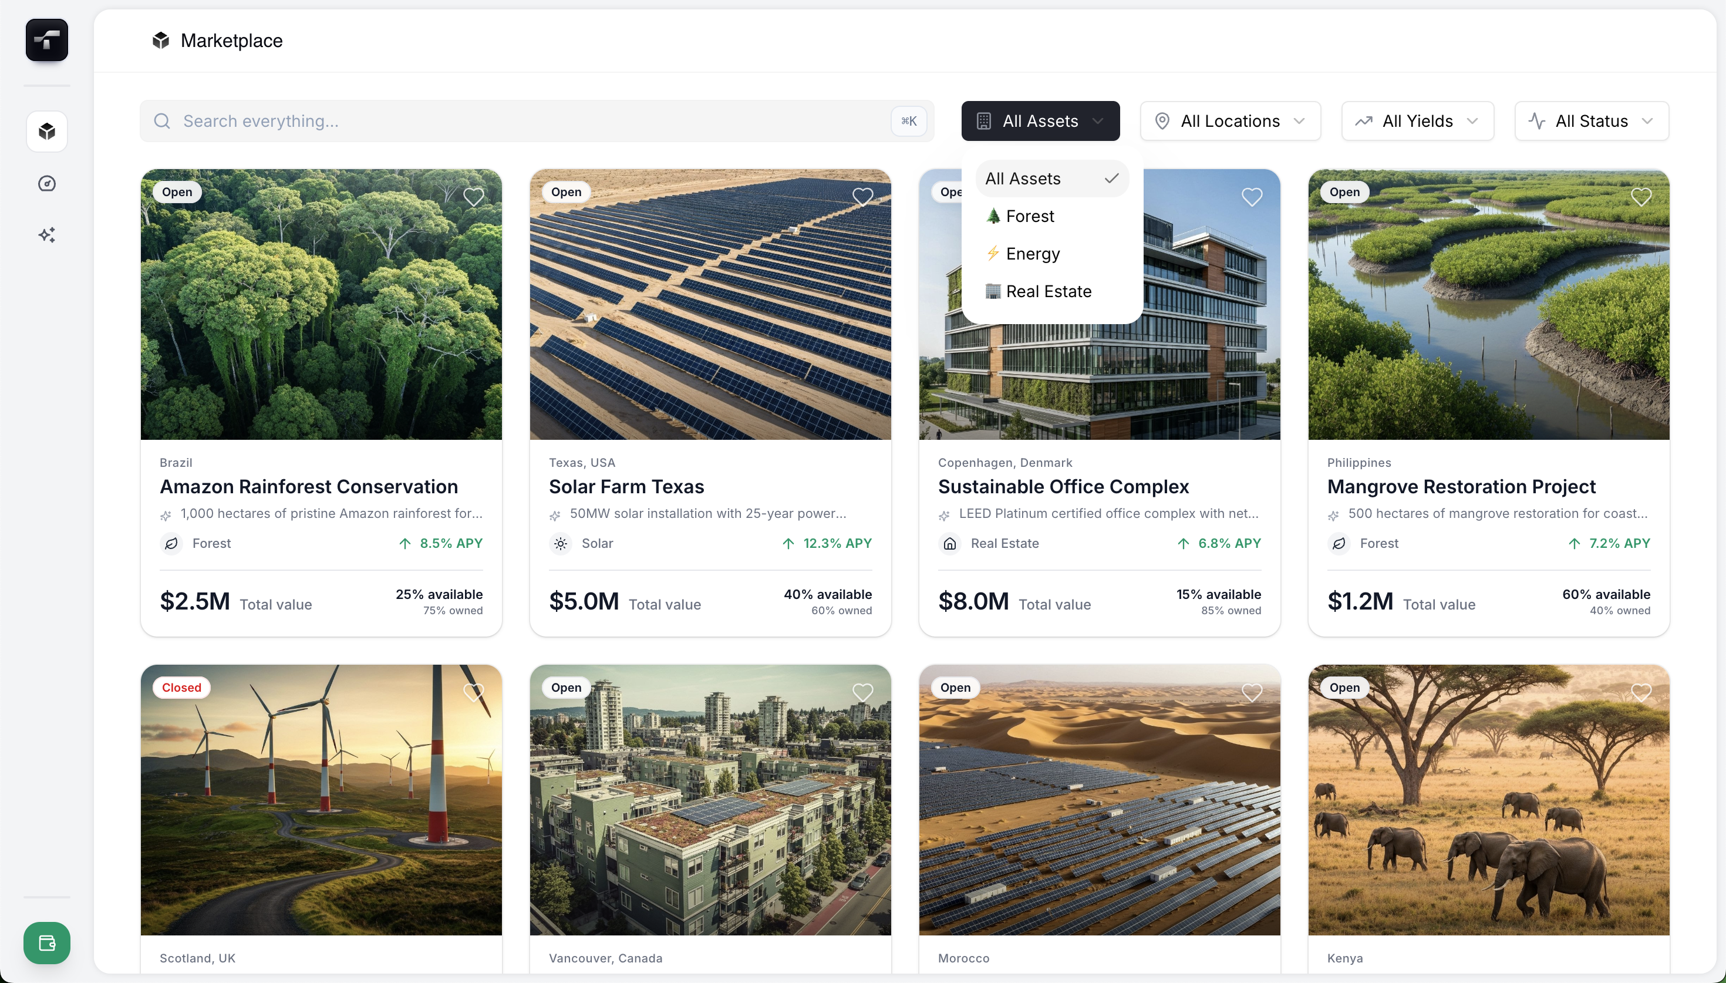
Task: Open the All Status filter dropdown
Action: point(1591,121)
